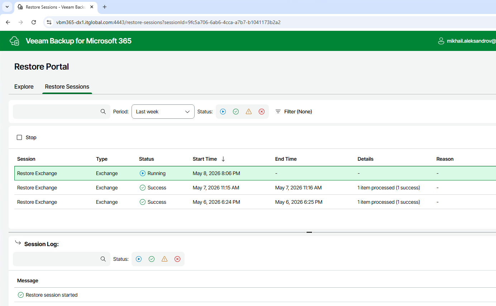496x306 pixels.
Task: Sort by the End Time column header
Action: 286,159
